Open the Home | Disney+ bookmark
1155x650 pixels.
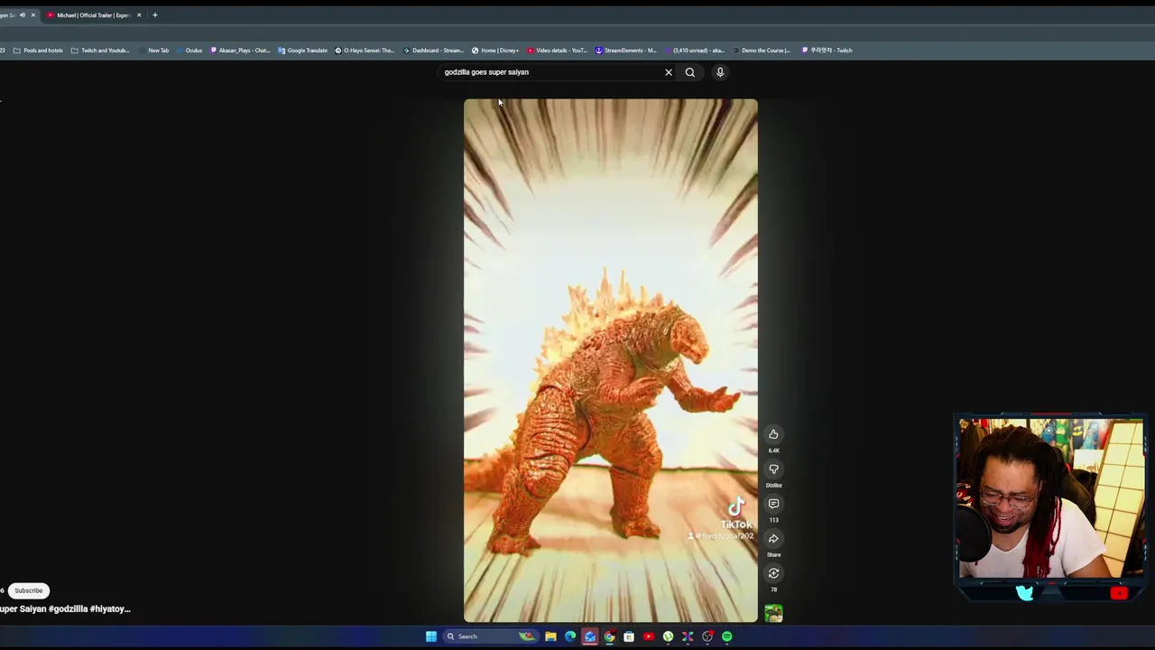[495, 51]
